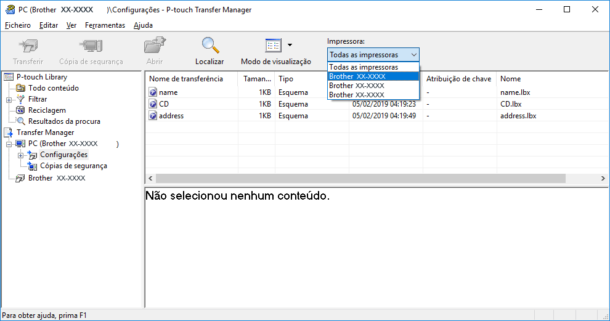This screenshot has height=321, width=610.
Task: Open the Ficheiro menu
Action: tap(18, 25)
